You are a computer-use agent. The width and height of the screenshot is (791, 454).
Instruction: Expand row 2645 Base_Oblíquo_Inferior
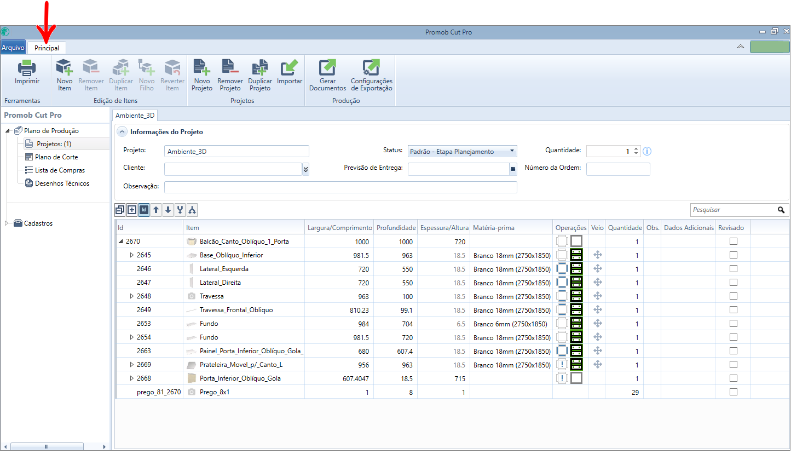(131, 255)
